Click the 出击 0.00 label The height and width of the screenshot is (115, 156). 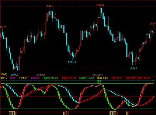click(x=117, y=78)
